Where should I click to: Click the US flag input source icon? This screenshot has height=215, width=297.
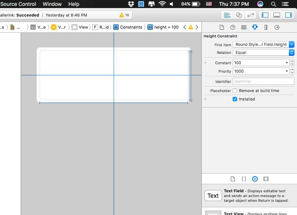tap(209, 4)
